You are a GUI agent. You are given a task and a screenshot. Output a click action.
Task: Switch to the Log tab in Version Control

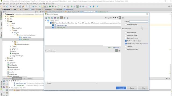point(24,78)
